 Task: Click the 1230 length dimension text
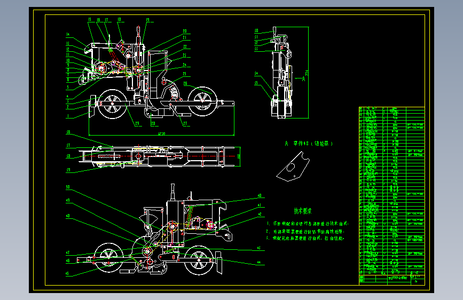pos(162,134)
